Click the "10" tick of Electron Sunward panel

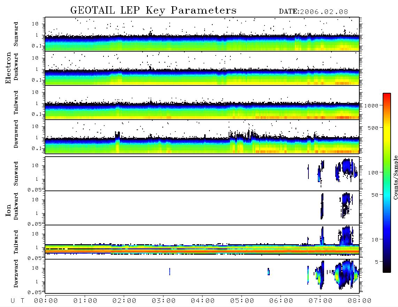point(35,24)
